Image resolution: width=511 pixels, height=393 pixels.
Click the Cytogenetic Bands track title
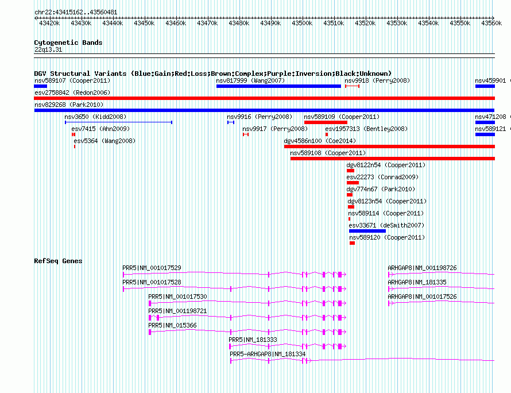tap(68, 43)
